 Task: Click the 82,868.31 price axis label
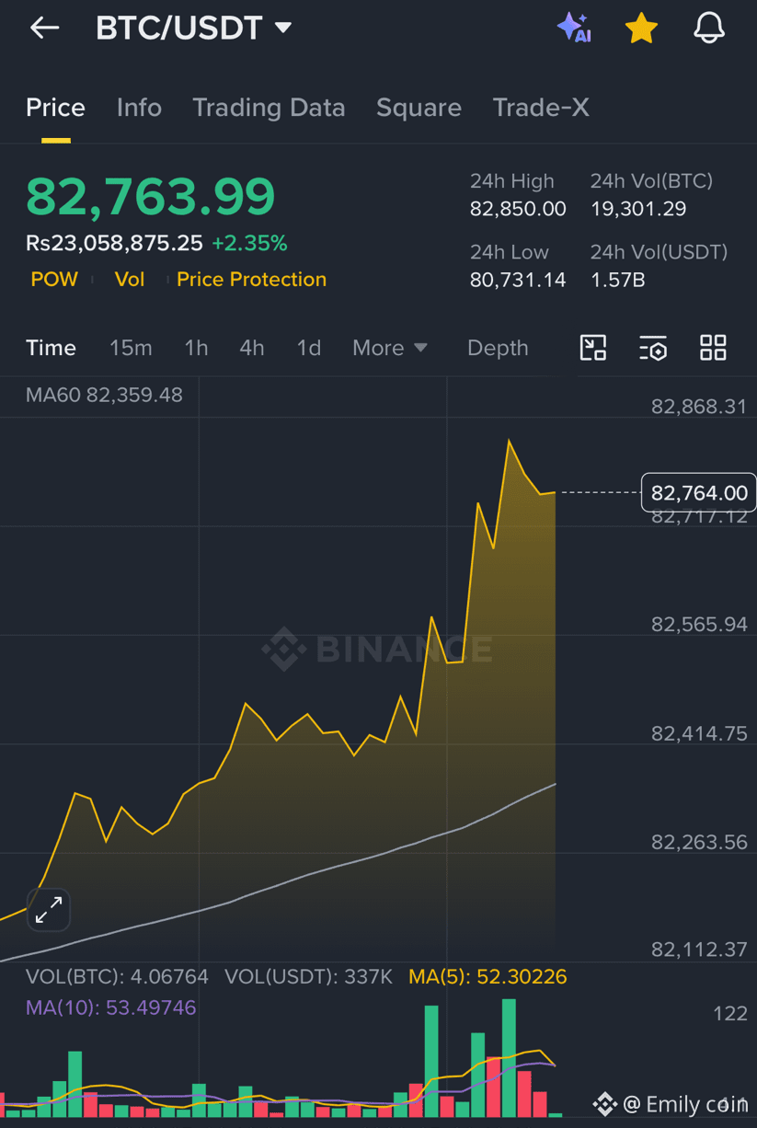tap(699, 407)
